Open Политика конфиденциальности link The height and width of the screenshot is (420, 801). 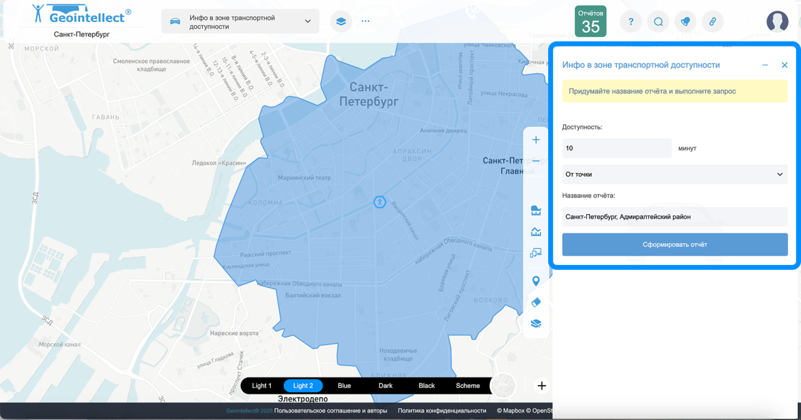[442, 411]
